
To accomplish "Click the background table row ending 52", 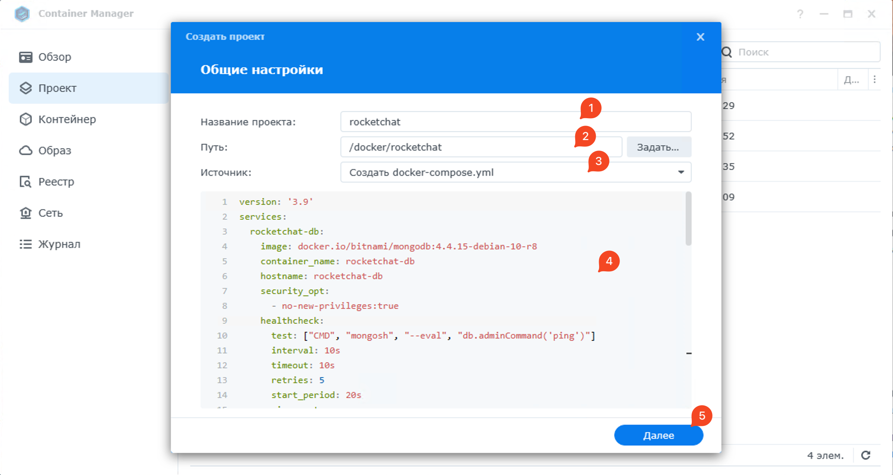I will 801,136.
